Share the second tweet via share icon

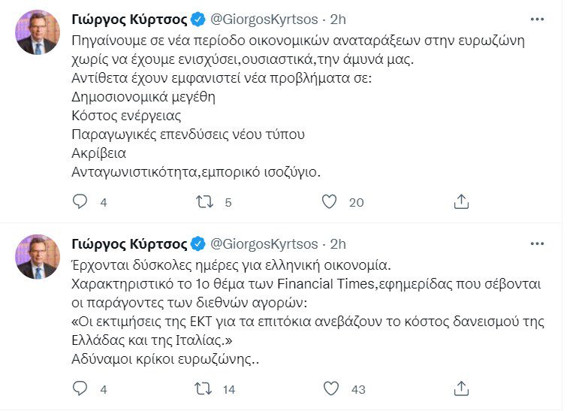tap(462, 388)
